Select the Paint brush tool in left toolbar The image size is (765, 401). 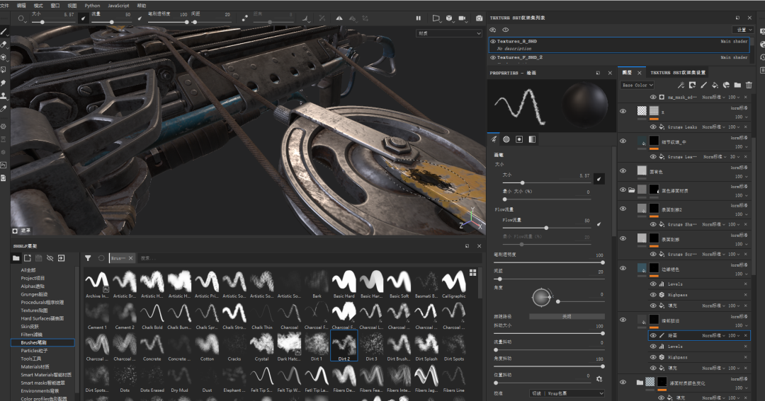[x=4, y=32]
